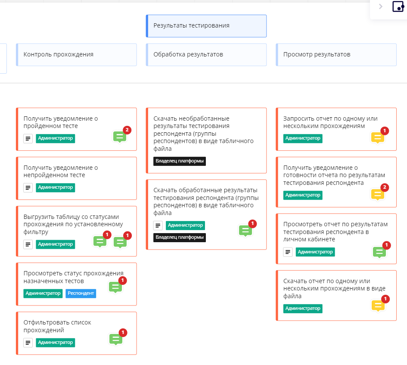The width and height of the screenshot is (407, 365).
Task: Open yellow comment bubble on "Запросить отчет" card
Action: pos(377,137)
